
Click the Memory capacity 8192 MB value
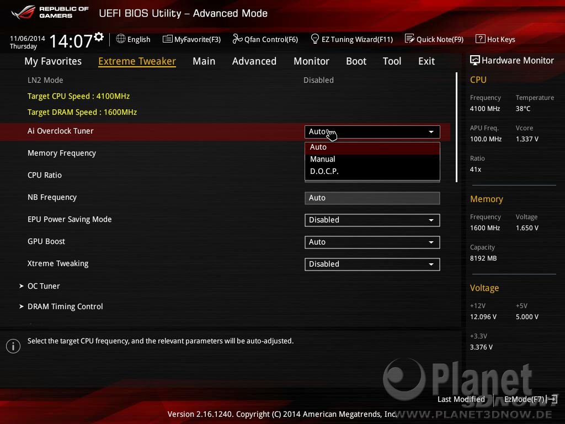483,258
